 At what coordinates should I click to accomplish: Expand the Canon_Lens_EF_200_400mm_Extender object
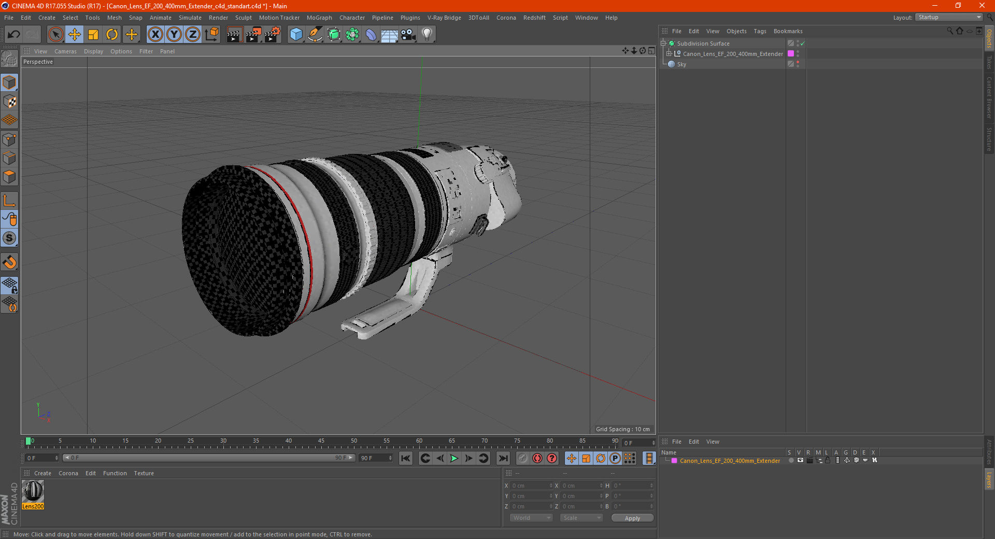click(669, 53)
